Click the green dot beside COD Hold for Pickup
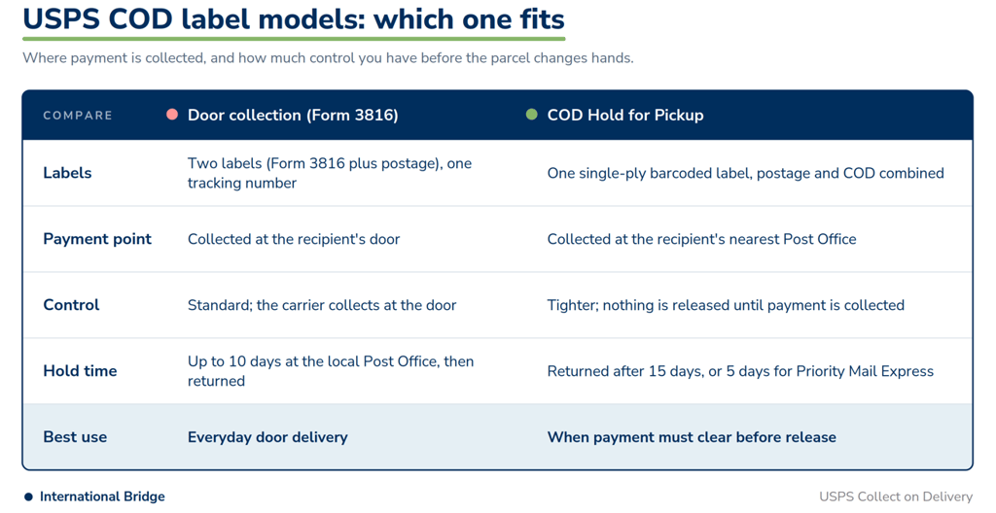The height and width of the screenshot is (513, 996). pyautogui.click(x=532, y=115)
